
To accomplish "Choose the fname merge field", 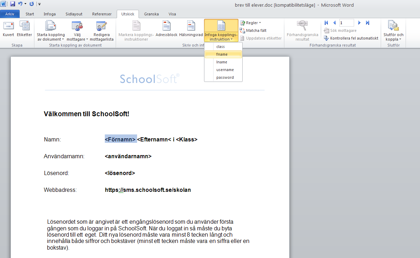I will 223,54.
